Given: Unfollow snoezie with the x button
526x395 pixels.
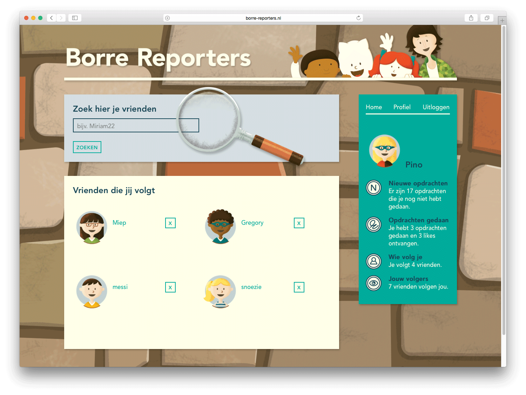Looking at the screenshot, I should pos(299,287).
